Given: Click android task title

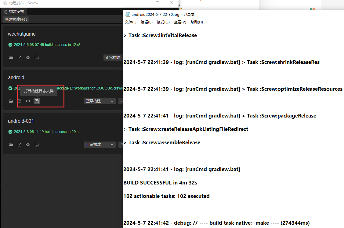Looking at the screenshot, I should 16,77.
